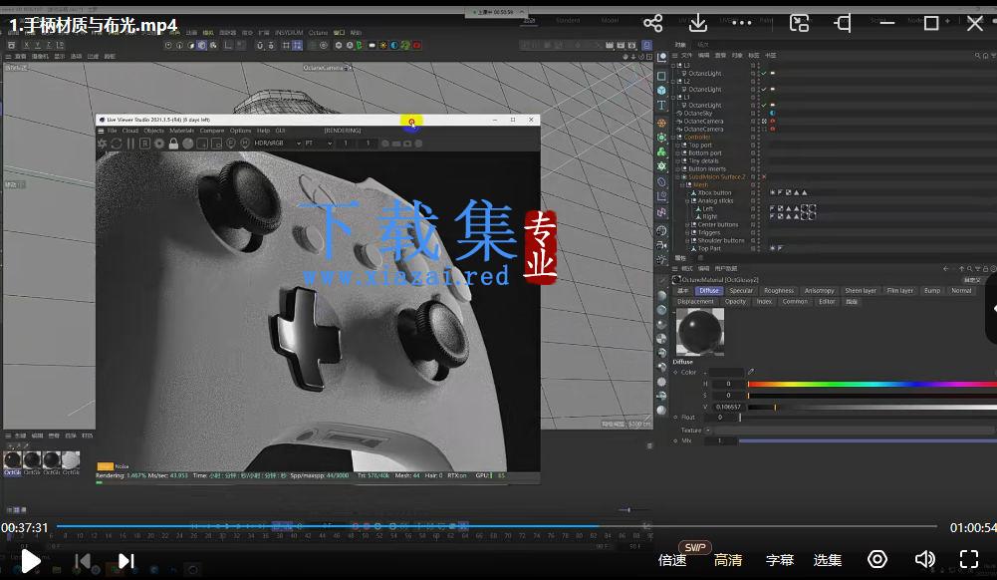Edit the V value field 0.106557

tap(727, 407)
